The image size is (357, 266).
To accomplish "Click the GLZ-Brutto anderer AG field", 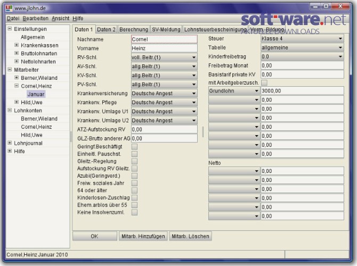I will click(x=164, y=138).
